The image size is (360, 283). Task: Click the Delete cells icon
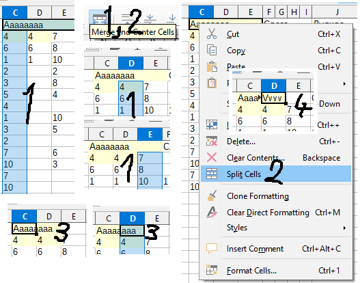[x=212, y=141]
